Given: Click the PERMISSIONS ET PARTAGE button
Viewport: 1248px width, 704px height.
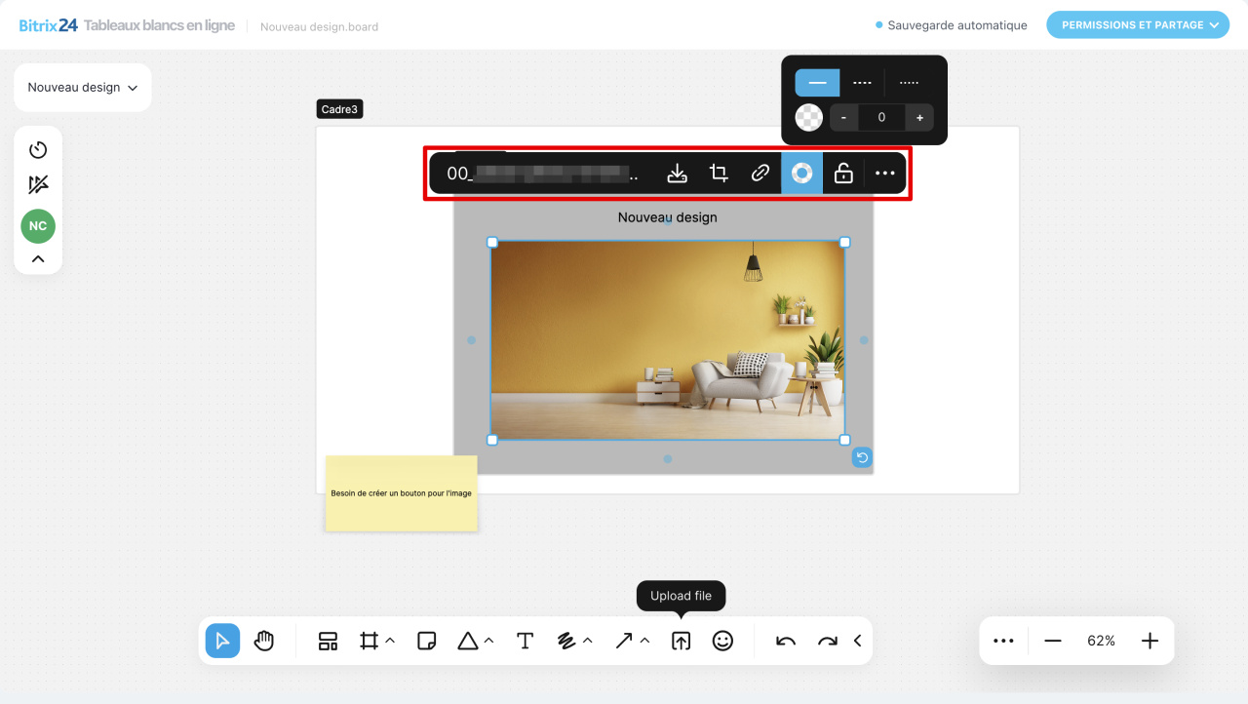Looking at the screenshot, I should 1137,24.
